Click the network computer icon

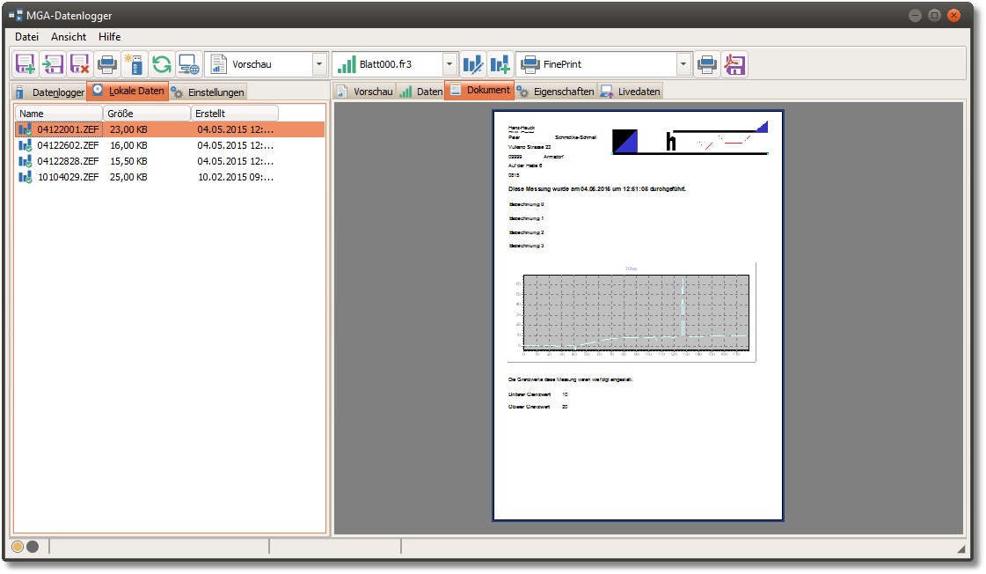[188, 64]
